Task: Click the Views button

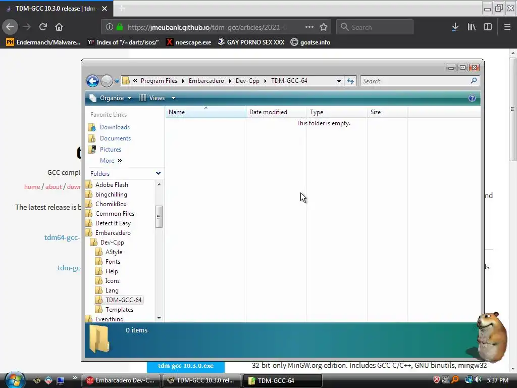Action: tap(152, 98)
